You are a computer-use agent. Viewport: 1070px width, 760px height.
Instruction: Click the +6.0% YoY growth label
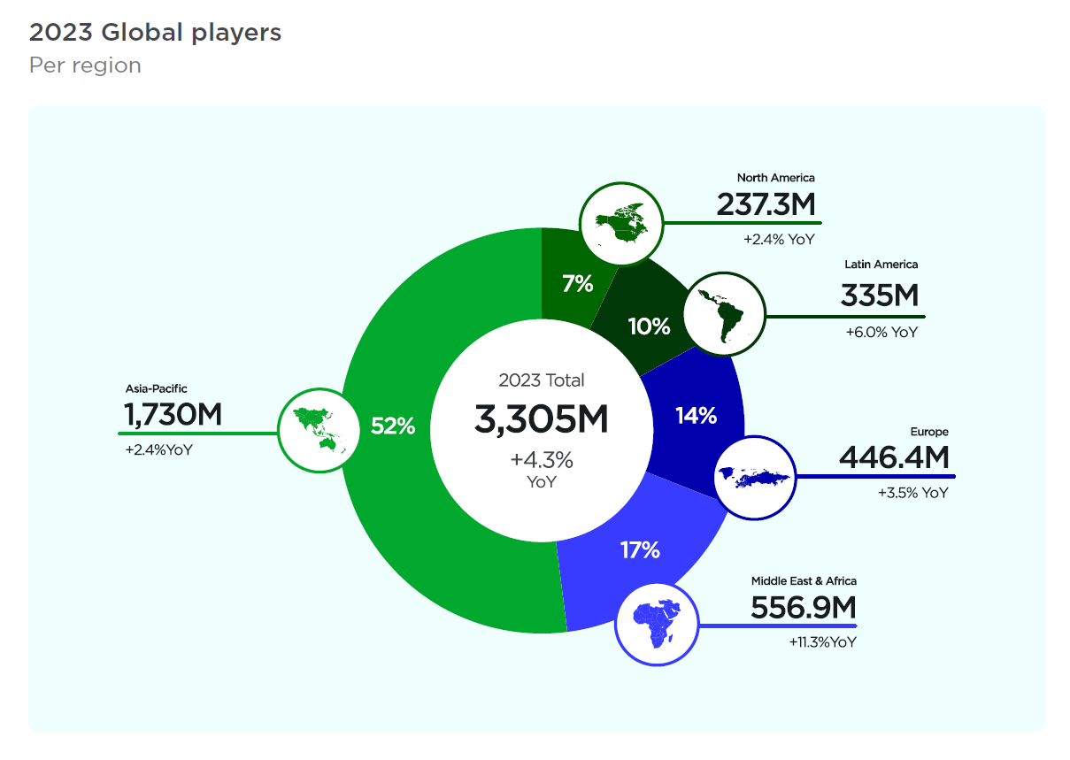tap(881, 332)
